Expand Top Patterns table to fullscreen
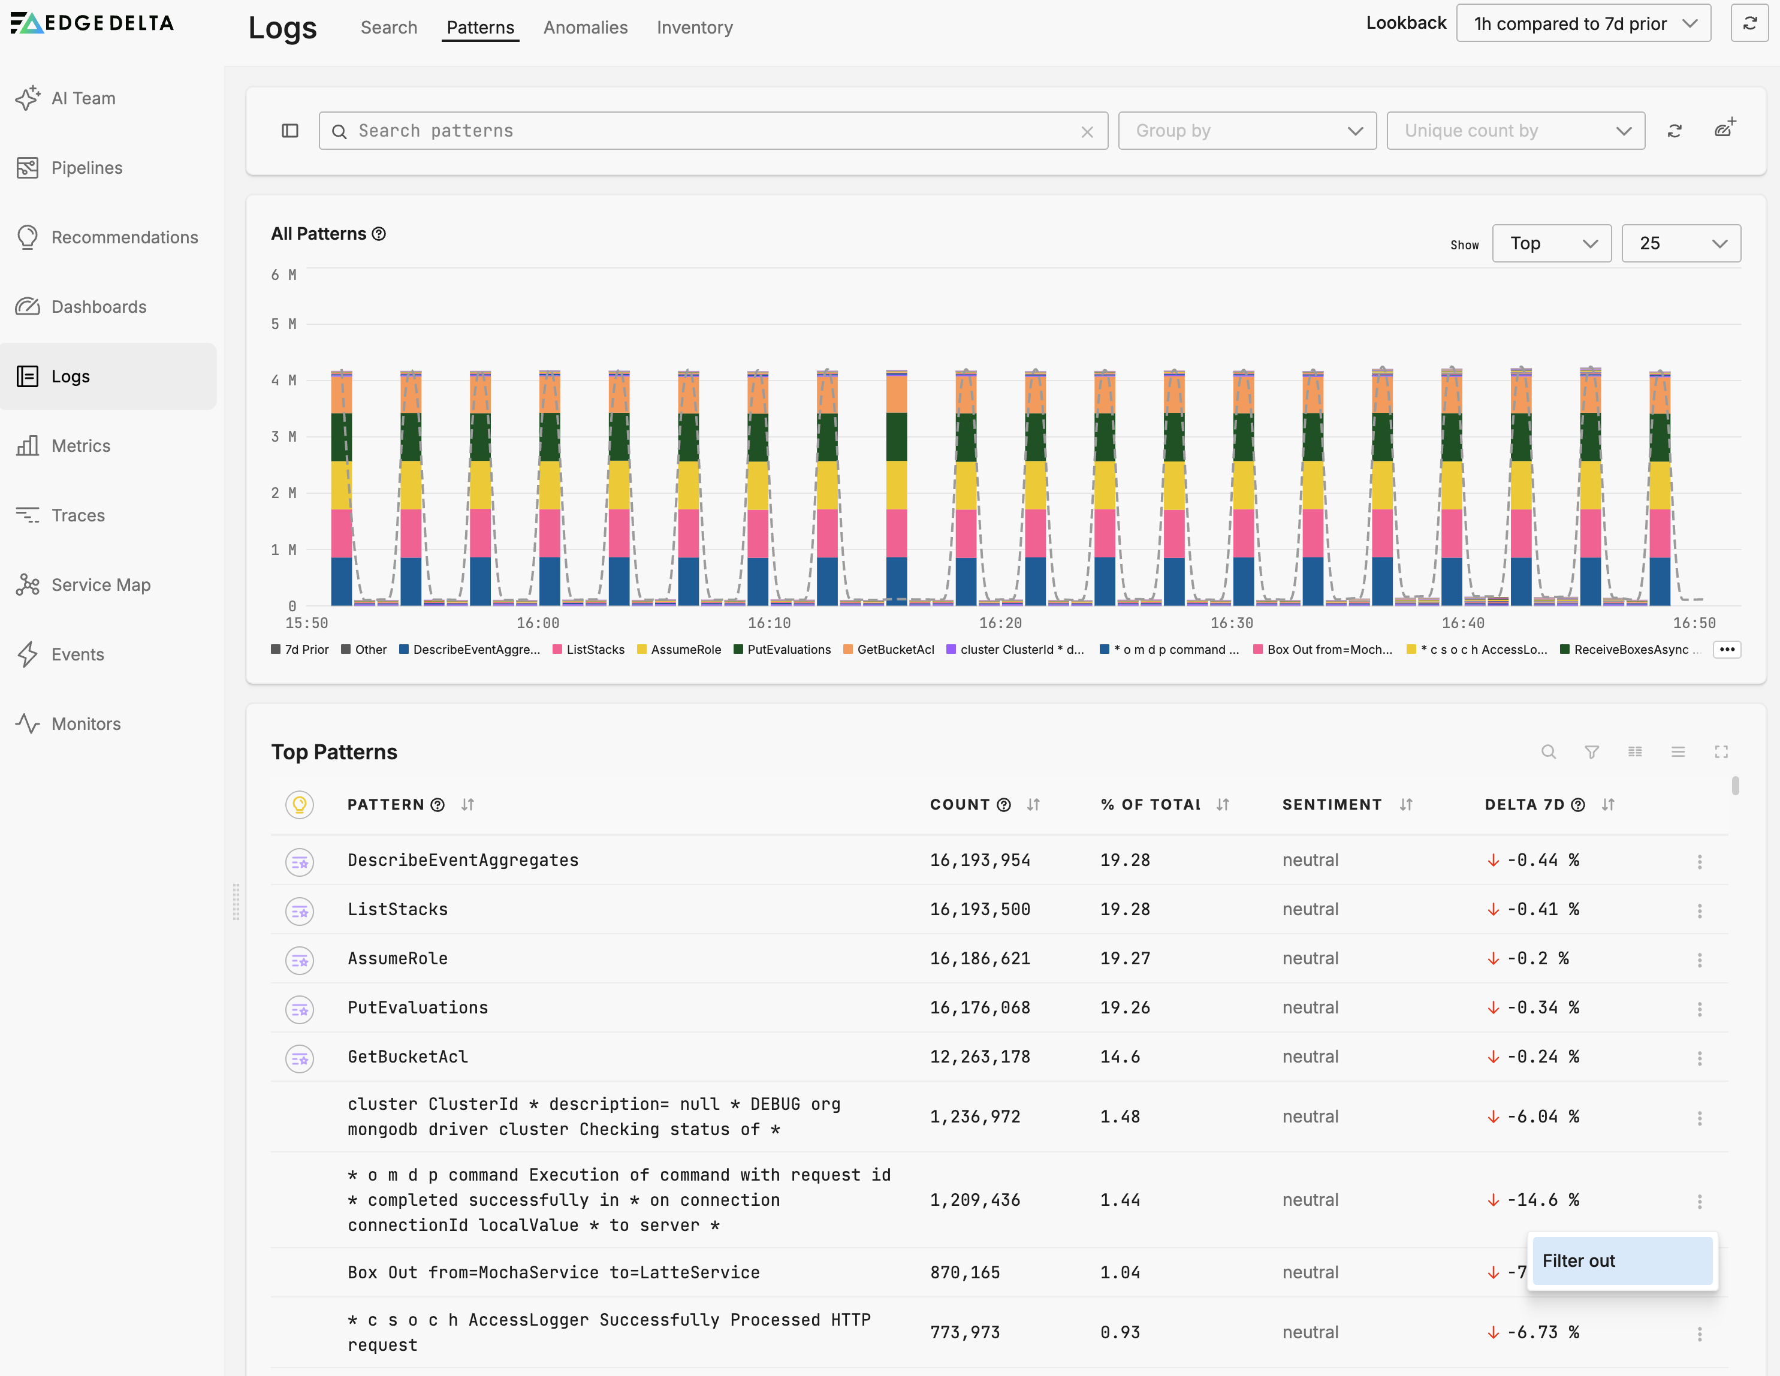 coord(1721,752)
